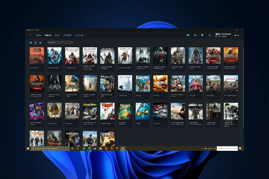
Task: Open the Ubisoft+ tab
Action: tap(68, 35)
